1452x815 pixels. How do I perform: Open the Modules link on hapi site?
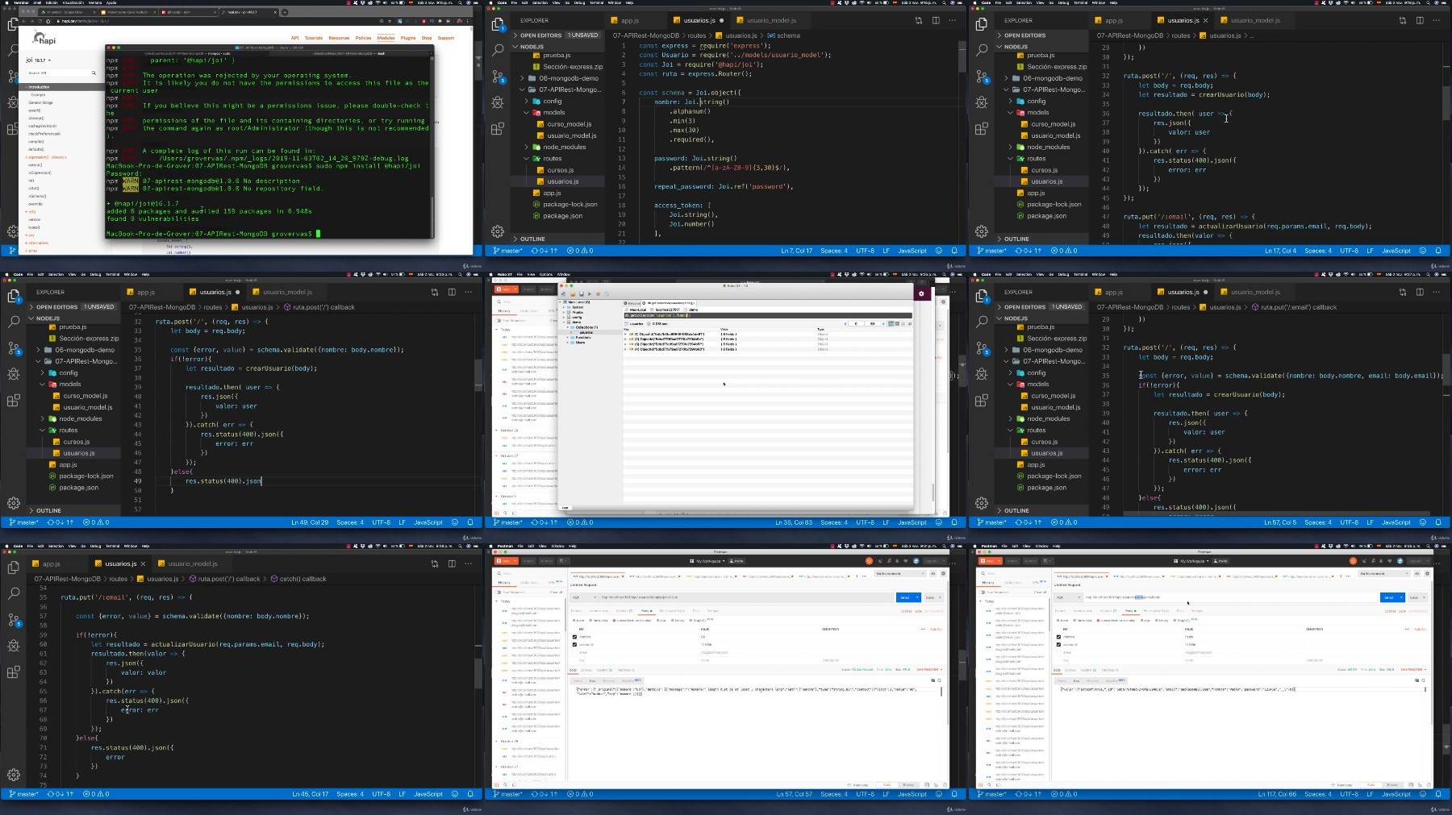point(386,38)
